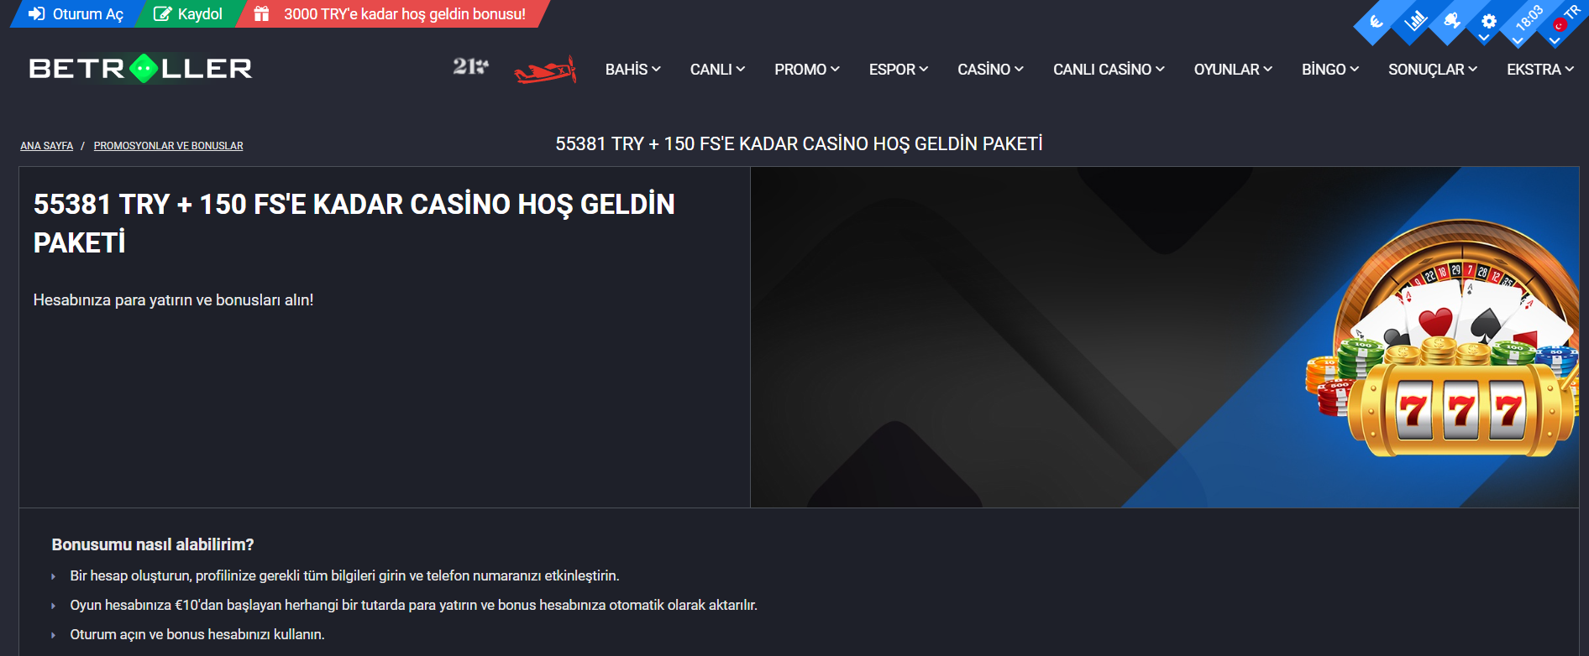
Task: Open the SONUÇLAR menu
Action: [1433, 70]
